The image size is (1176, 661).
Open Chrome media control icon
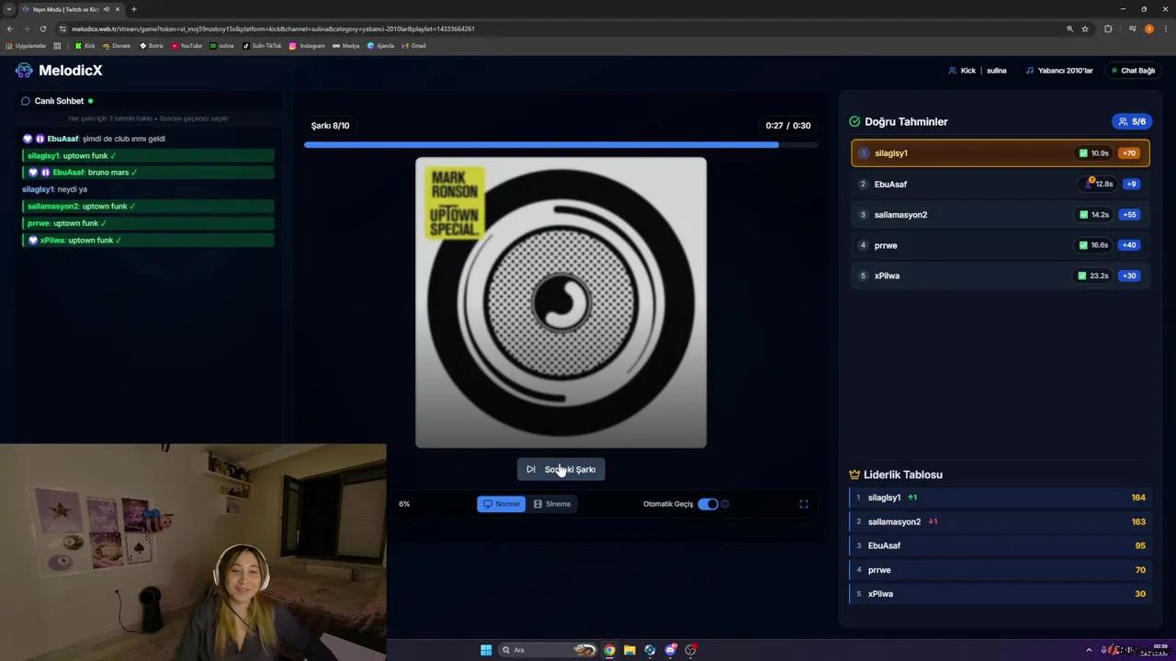point(1132,28)
